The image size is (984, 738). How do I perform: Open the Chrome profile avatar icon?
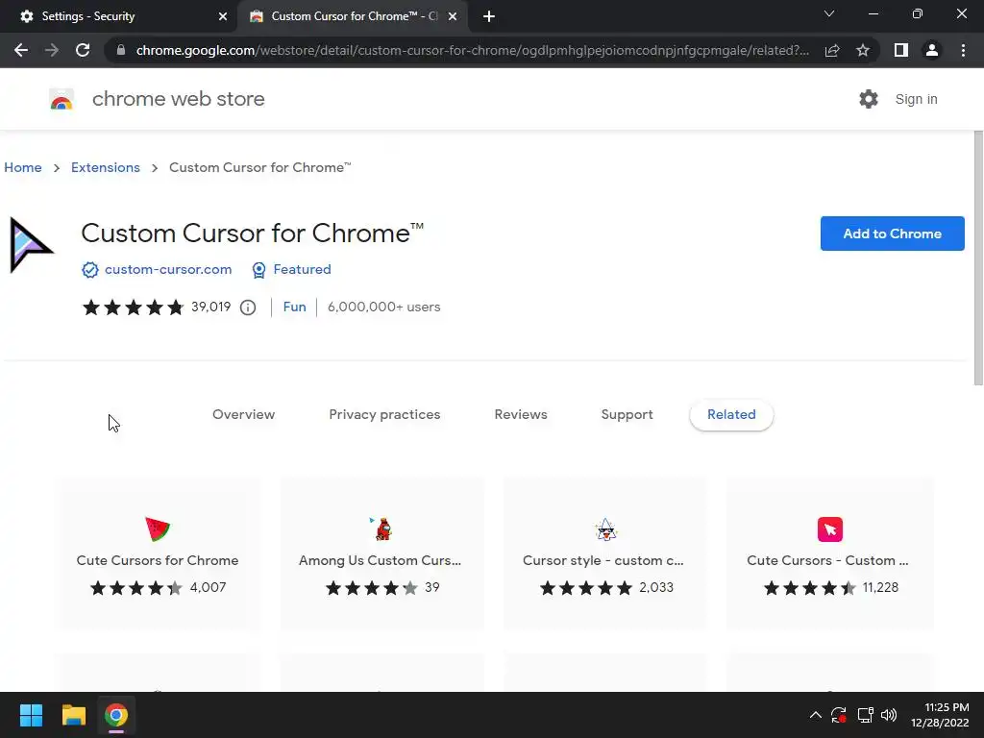tap(932, 50)
